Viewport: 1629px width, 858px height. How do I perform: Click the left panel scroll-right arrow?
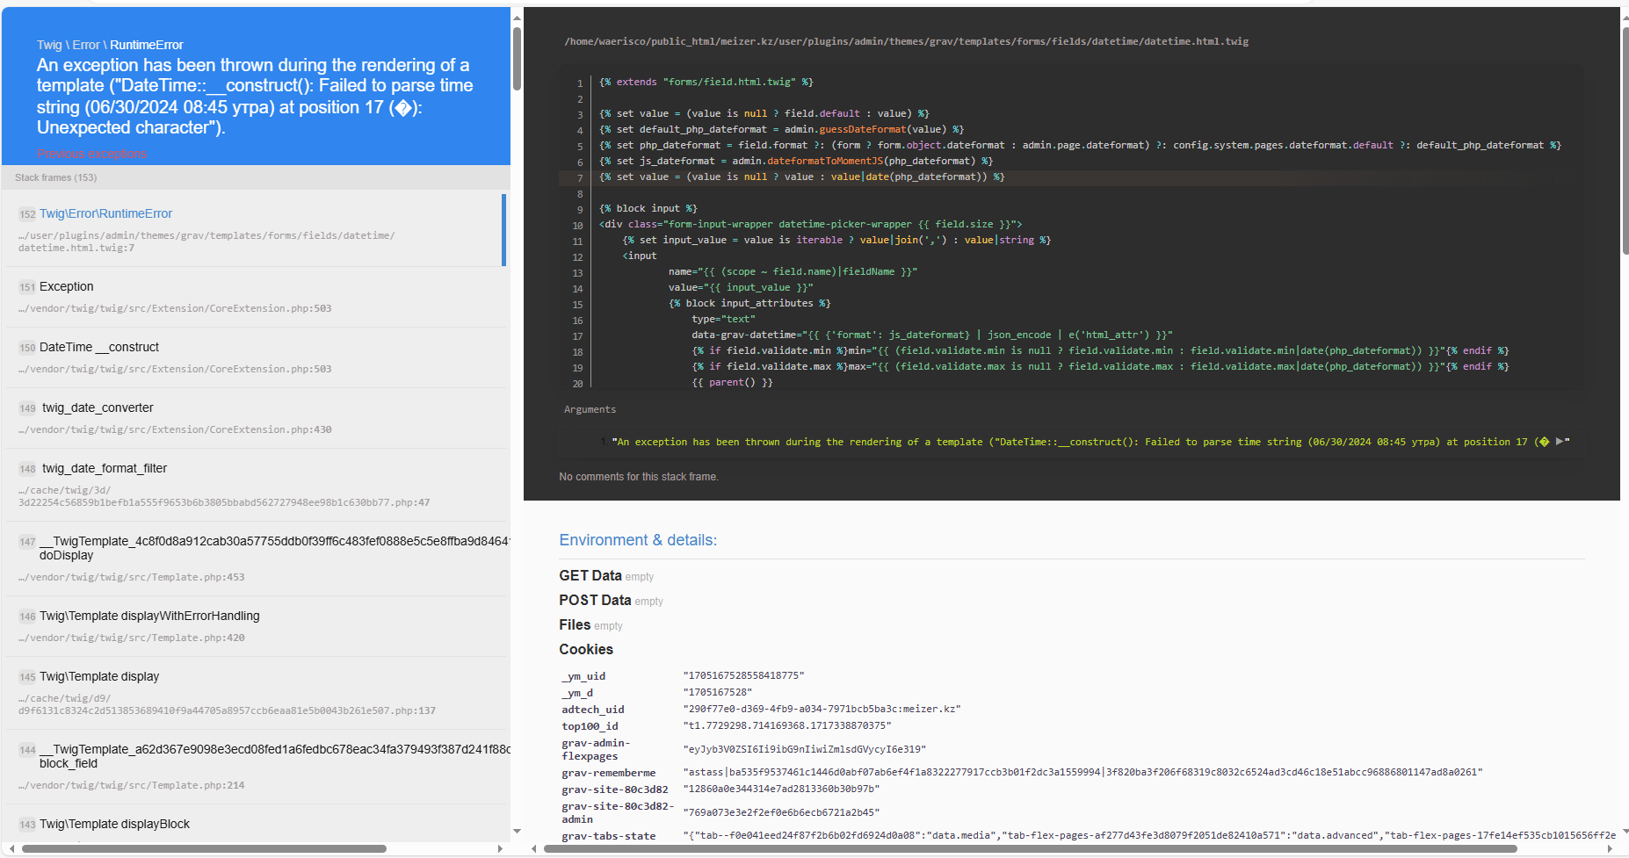pyautogui.click(x=500, y=848)
